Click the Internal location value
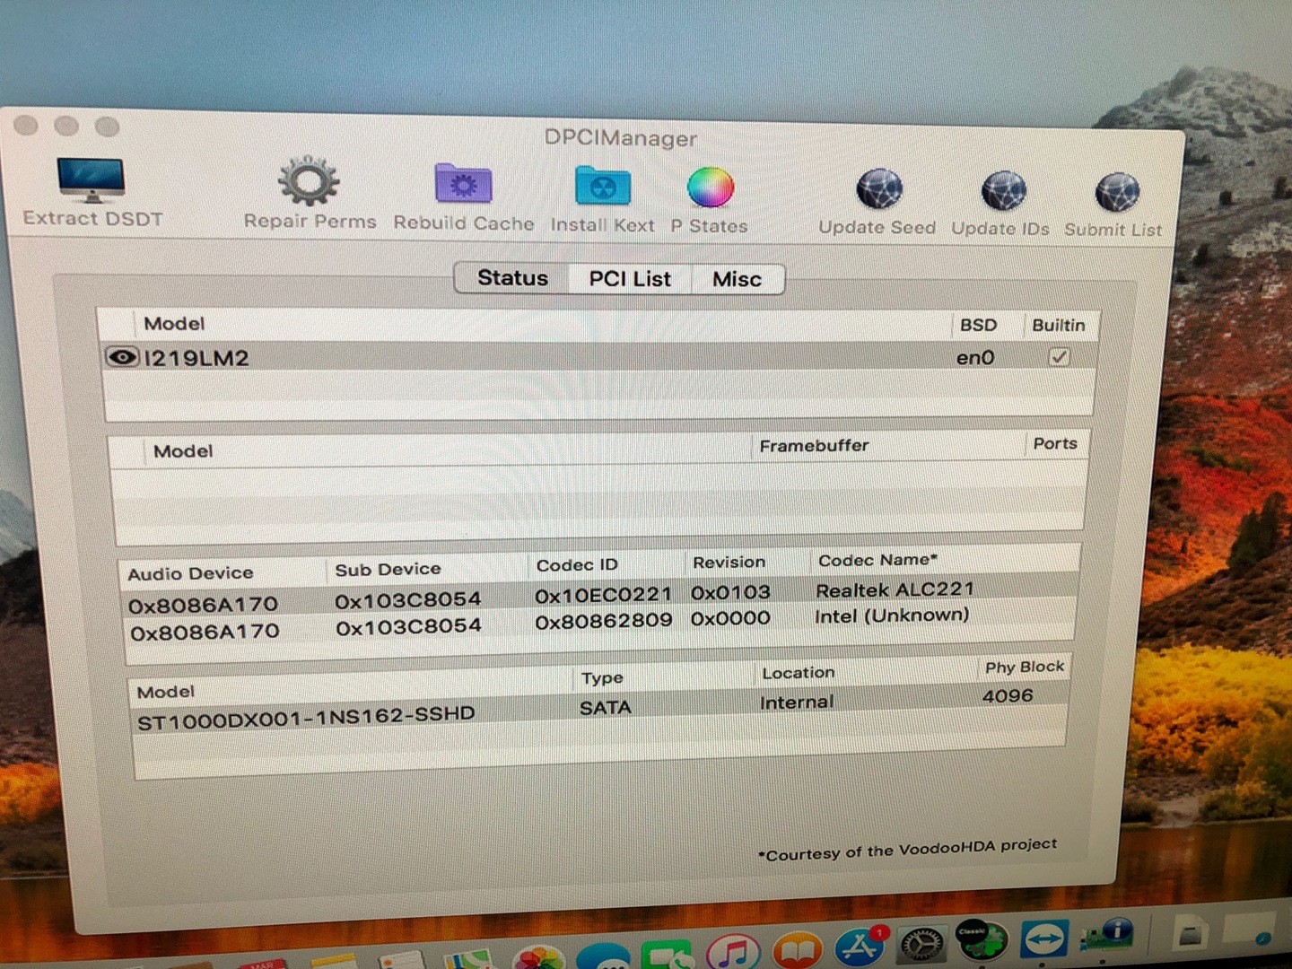Image resolution: width=1292 pixels, height=969 pixels. point(797,702)
